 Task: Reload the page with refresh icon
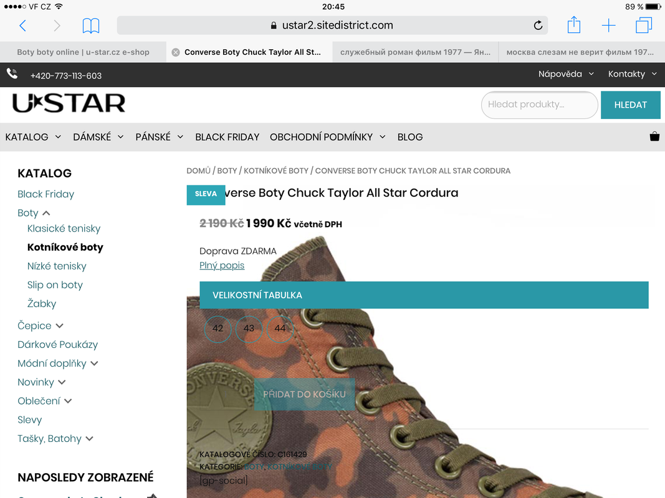pos(538,26)
